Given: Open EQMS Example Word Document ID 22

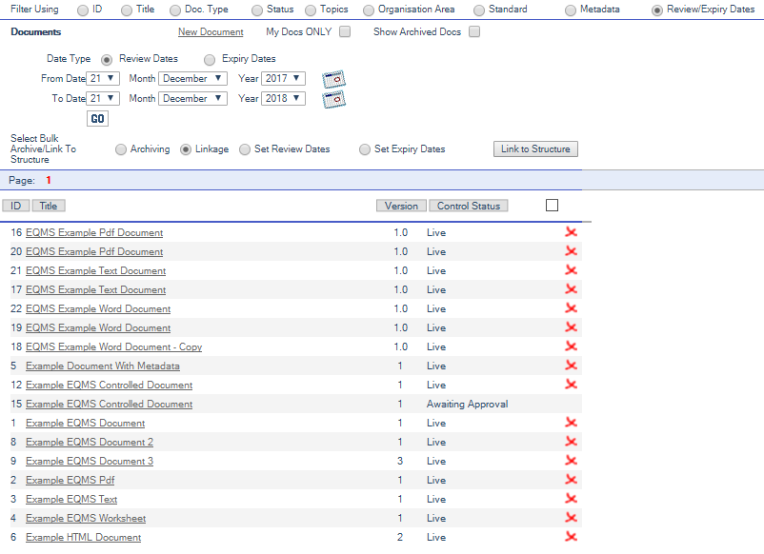Looking at the screenshot, I should tap(98, 308).
